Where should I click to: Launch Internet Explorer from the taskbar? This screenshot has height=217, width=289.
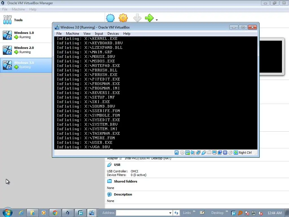pos(21,213)
